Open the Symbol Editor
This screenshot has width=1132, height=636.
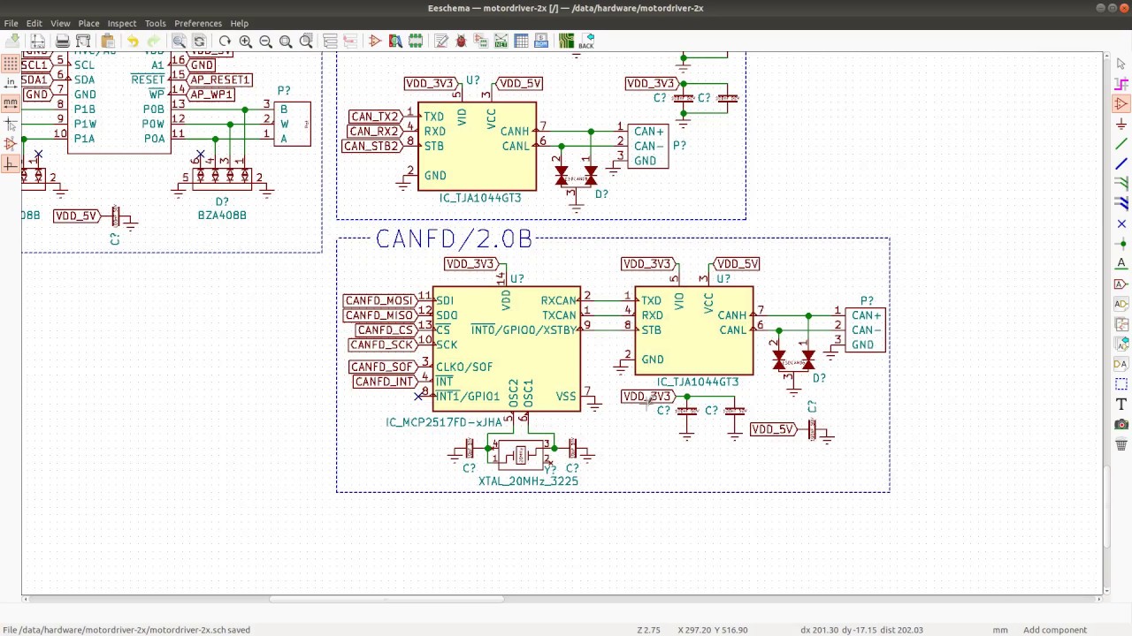click(375, 41)
